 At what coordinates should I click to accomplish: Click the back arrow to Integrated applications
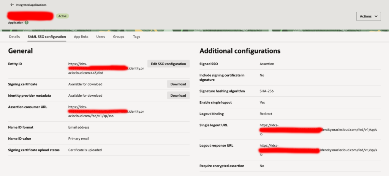12,5
